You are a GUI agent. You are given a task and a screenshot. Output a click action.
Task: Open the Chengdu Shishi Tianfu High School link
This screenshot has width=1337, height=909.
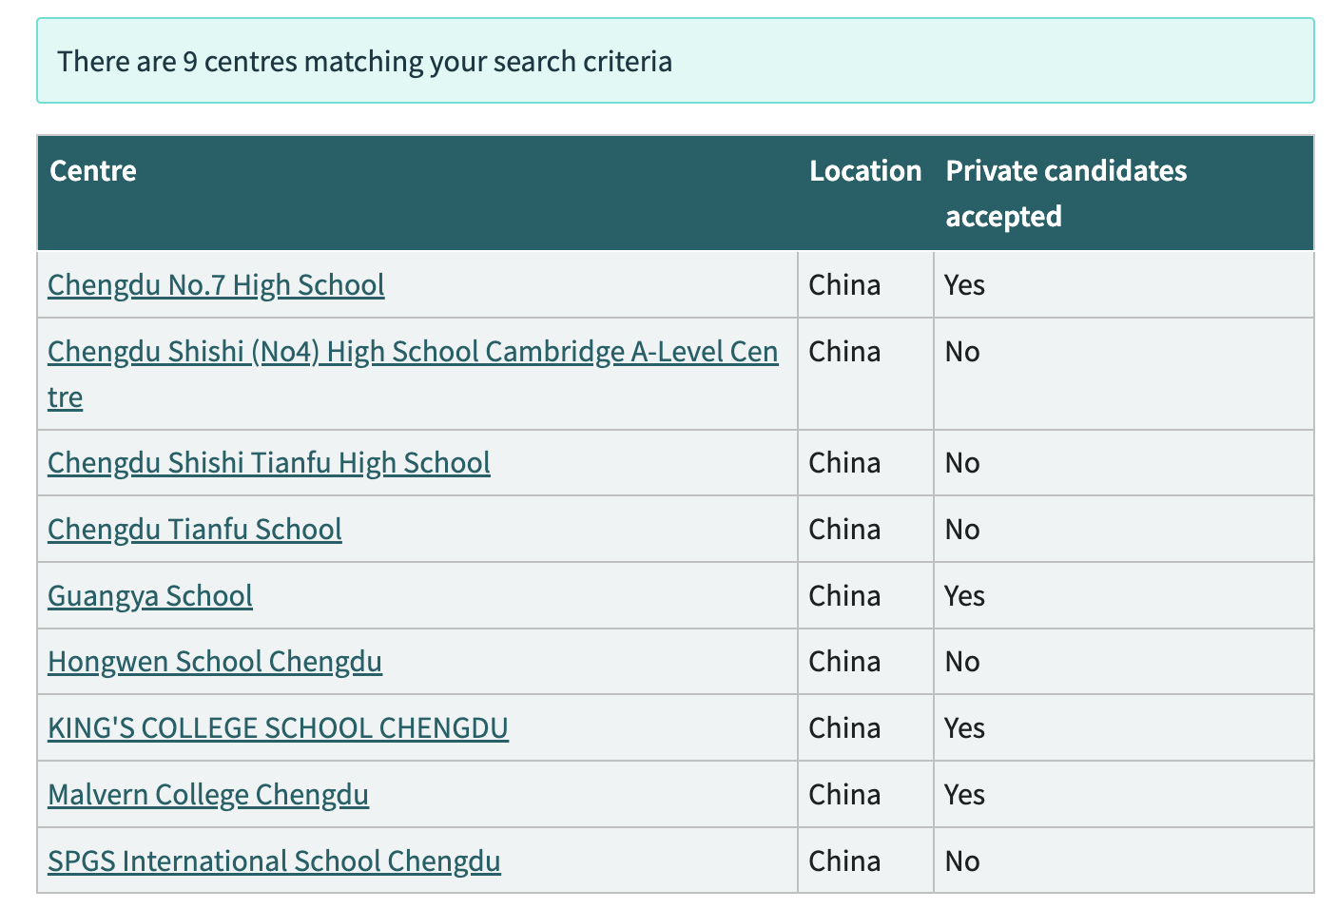click(x=269, y=463)
